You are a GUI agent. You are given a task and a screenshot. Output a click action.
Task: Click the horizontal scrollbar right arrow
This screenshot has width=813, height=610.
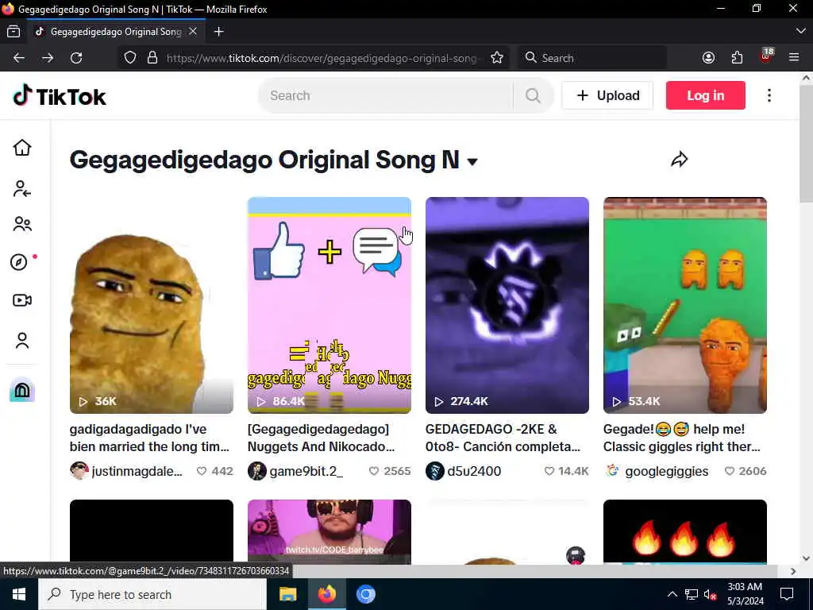tap(793, 571)
